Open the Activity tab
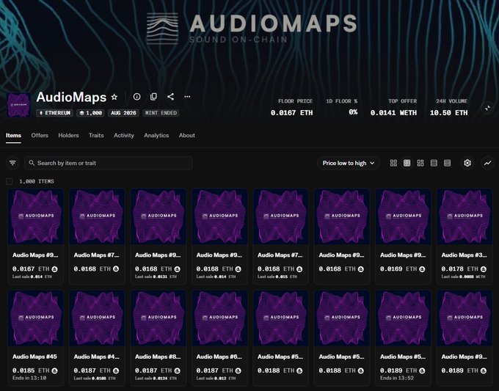Screen dimensions: 499x391 [124, 136]
